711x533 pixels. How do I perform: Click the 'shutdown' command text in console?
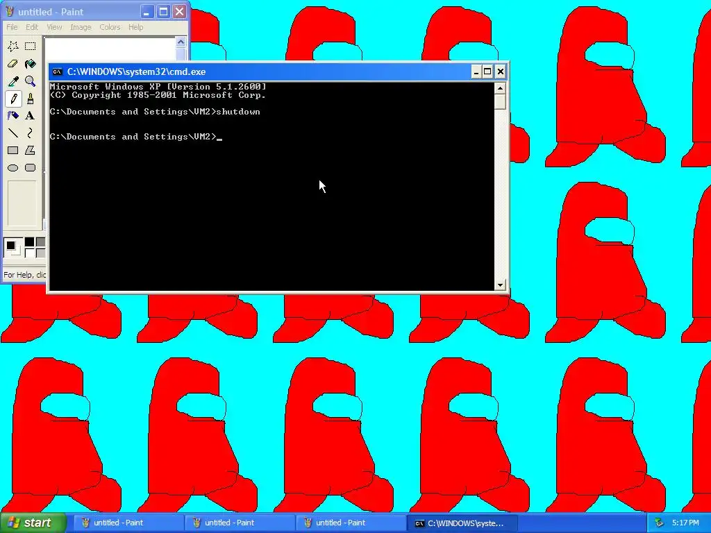click(239, 112)
